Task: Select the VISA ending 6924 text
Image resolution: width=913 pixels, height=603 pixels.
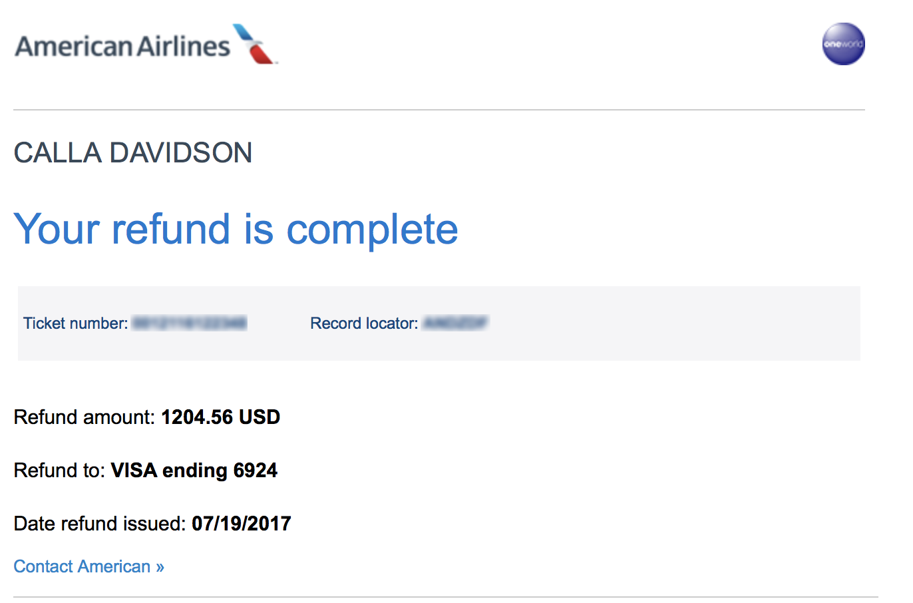Action: point(194,471)
